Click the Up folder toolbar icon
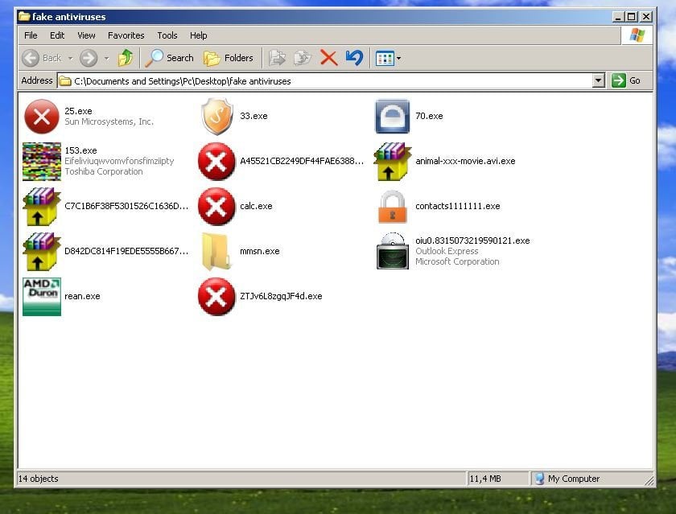The width and height of the screenshot is (676, 514). tap(126, 58)
